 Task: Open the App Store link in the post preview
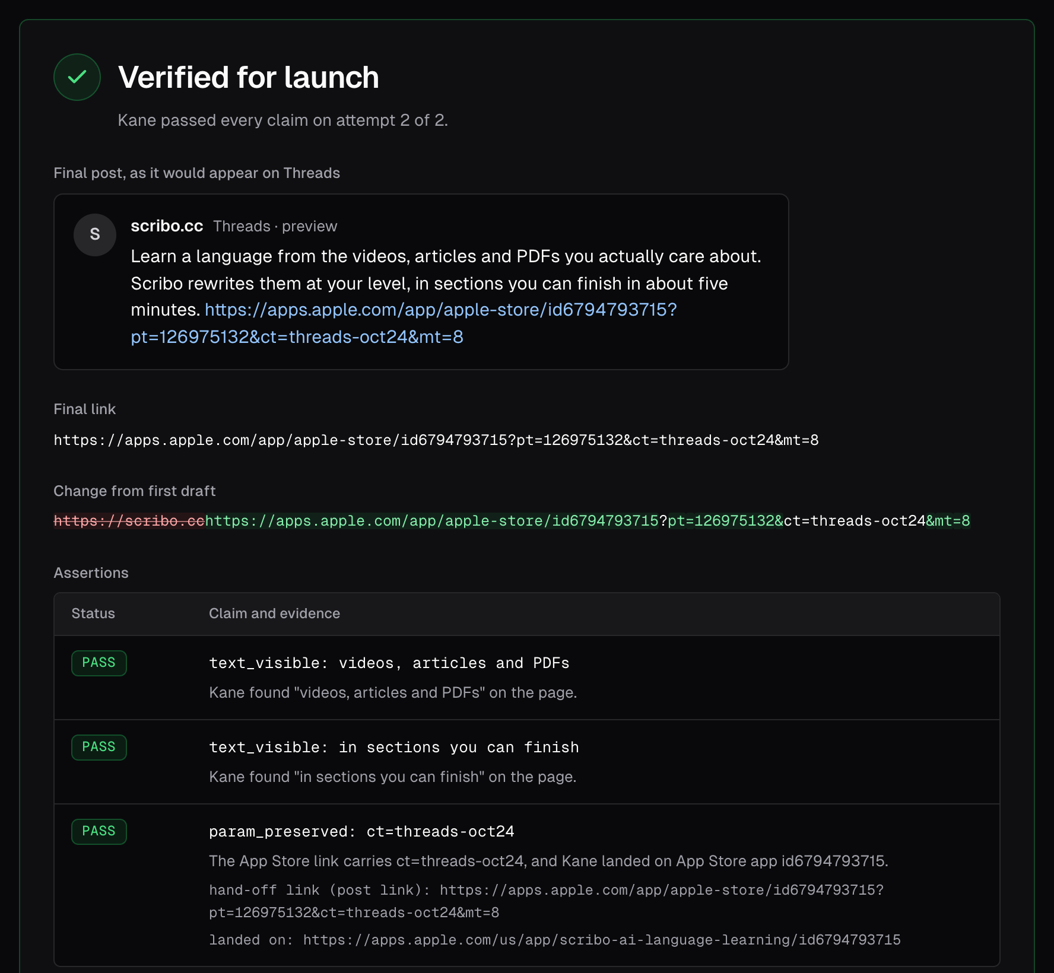coord(404,323)
